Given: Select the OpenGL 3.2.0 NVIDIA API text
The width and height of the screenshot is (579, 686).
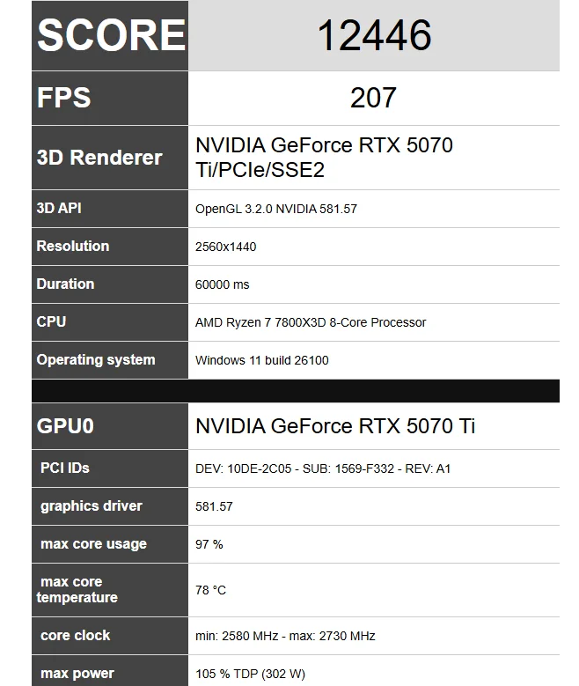Looking at the screenshot, I should (x=275, y=210).
